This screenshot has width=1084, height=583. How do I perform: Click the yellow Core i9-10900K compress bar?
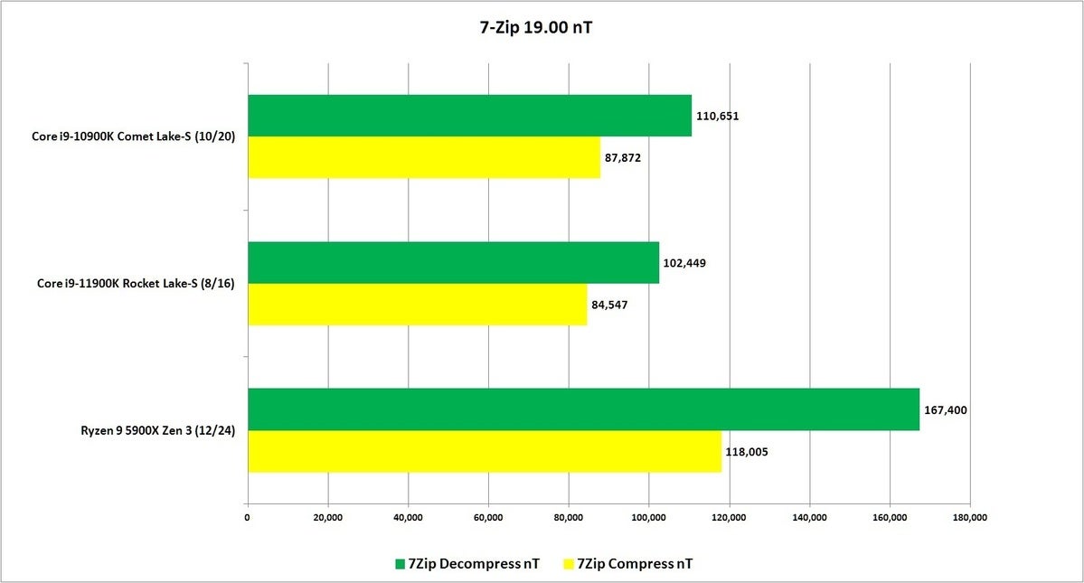point(424,157)
